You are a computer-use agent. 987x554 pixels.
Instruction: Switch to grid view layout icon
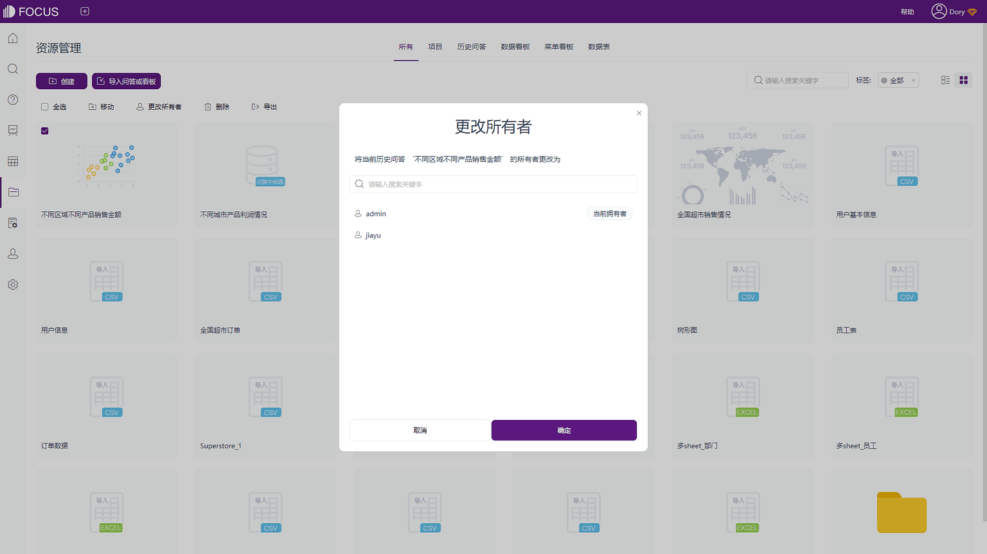click(x=963, y=80)
